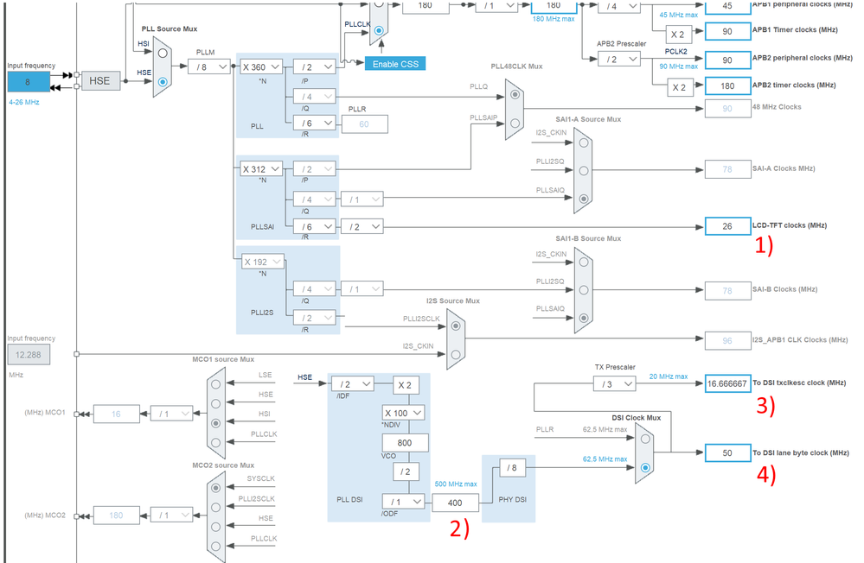Select I2S_CKIN in SAI1-A Source Mux
This screenshot has height=563, width=864.
pyautogui.click(x=584, y=142)
